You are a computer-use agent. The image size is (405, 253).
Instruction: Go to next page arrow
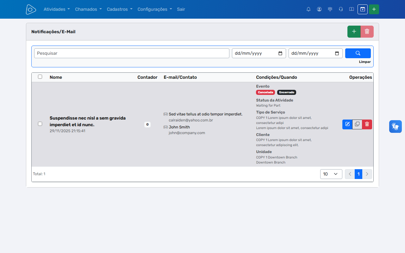(x=367, y=174)
